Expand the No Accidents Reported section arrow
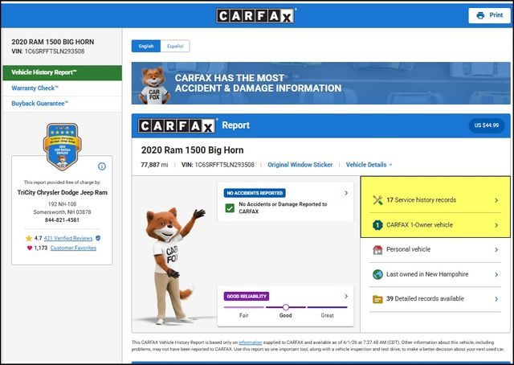 click(345, 193)
